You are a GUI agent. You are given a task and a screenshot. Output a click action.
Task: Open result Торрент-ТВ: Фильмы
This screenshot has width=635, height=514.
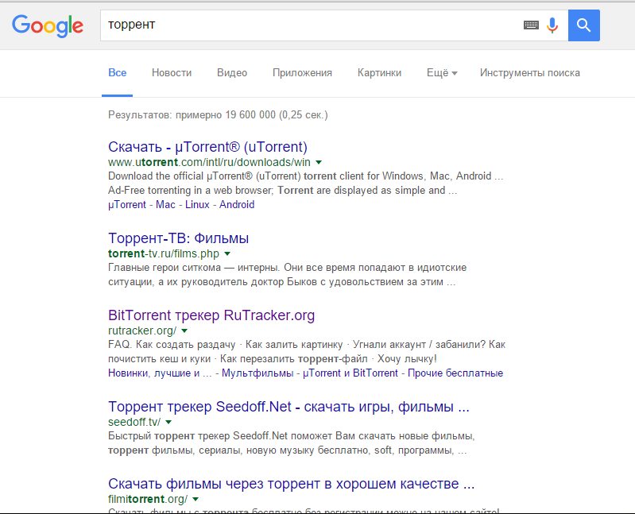coord(178,238)
